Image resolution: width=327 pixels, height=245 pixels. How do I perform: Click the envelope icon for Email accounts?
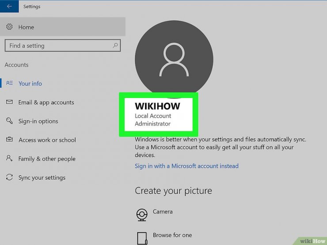point(9,102)
